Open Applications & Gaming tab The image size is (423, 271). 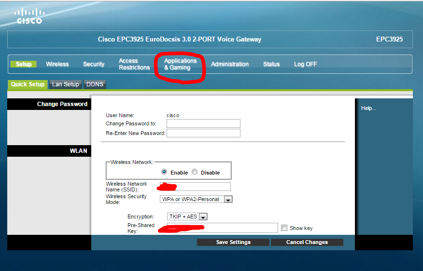(180, 64)
